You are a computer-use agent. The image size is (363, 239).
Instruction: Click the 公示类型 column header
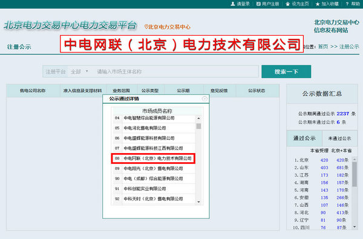[150, 91]
